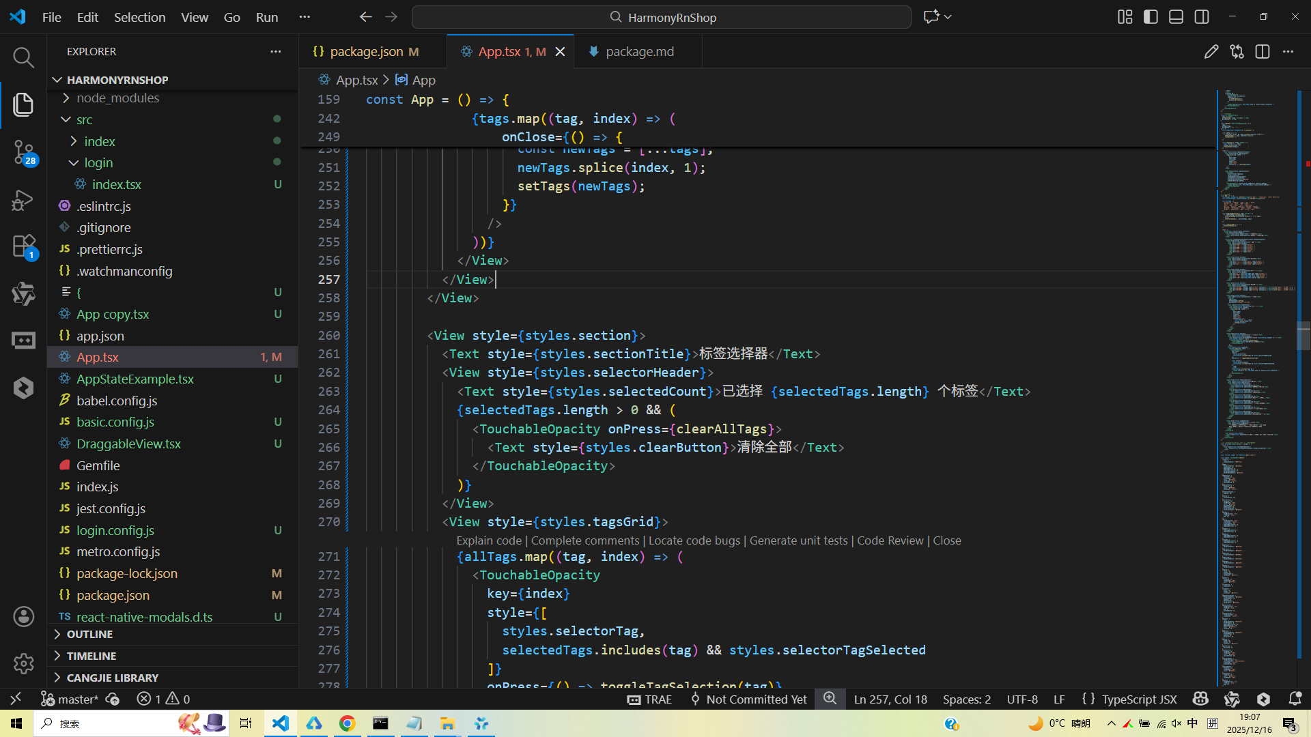Image resolution: width=1311 pixels, height=737 pixels.
Task: Toggle the bottom Panel visibility
Action: tap(1176, 17)
